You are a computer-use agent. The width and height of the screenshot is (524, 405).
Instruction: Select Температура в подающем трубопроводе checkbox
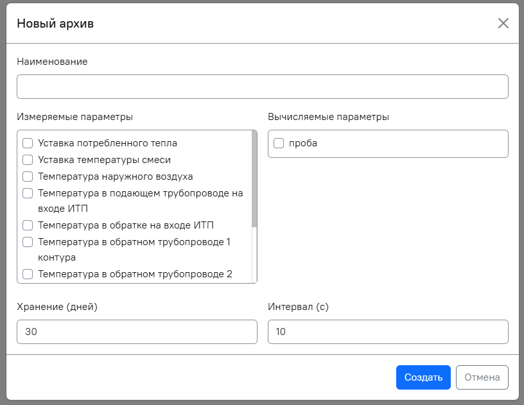click(x=28, y=193)
